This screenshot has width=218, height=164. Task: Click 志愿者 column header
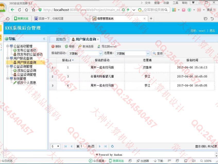pos(147,60)
